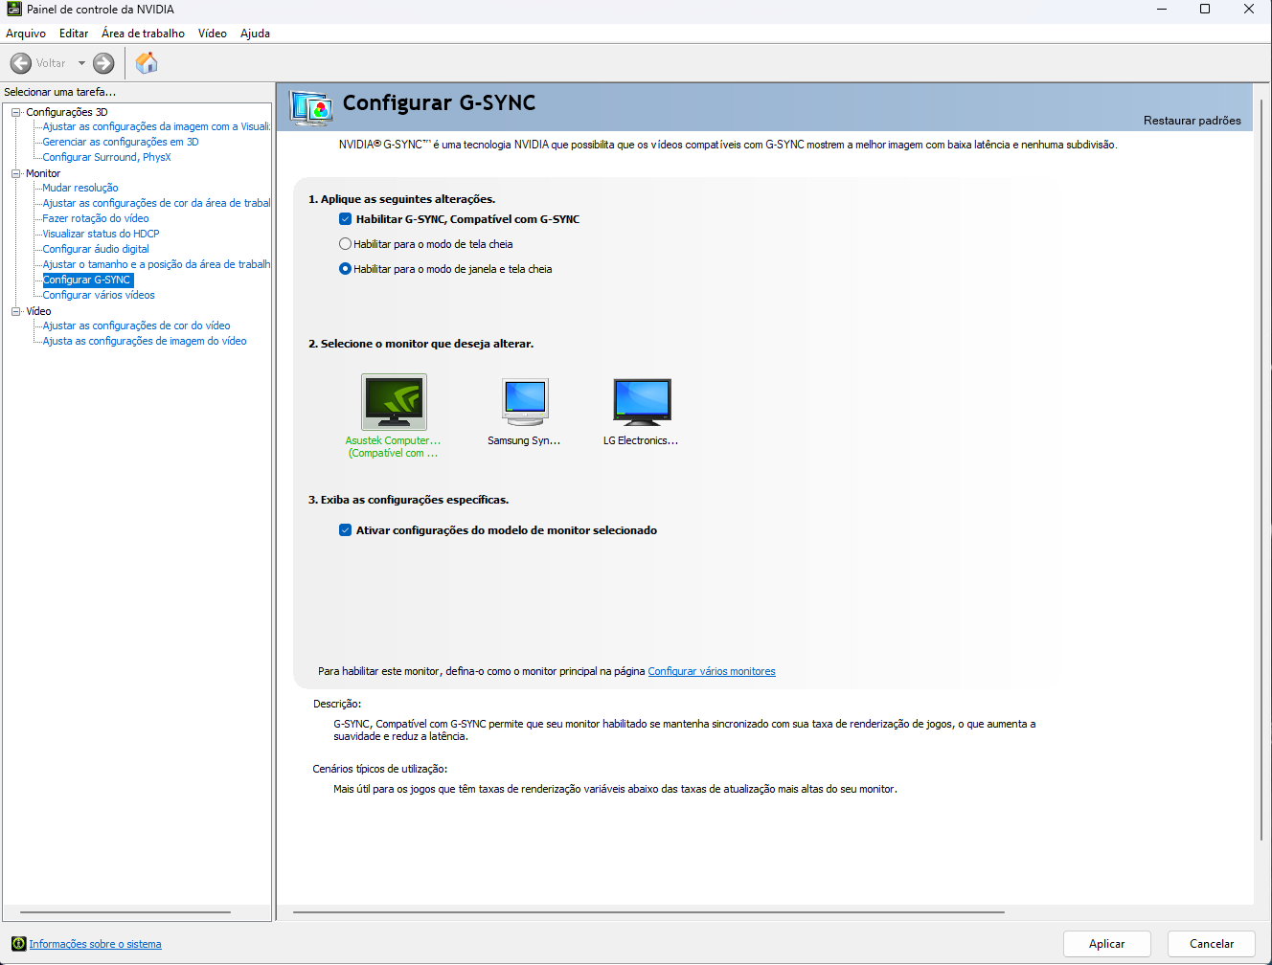Click the Back arrow icon

coord(20,63)
